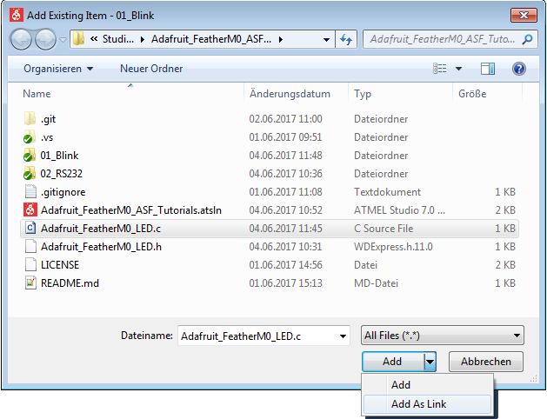The image size is (547, 419).
Task: Expand the chevron after Studi... breadcrumb
Action: click(142, 39)
